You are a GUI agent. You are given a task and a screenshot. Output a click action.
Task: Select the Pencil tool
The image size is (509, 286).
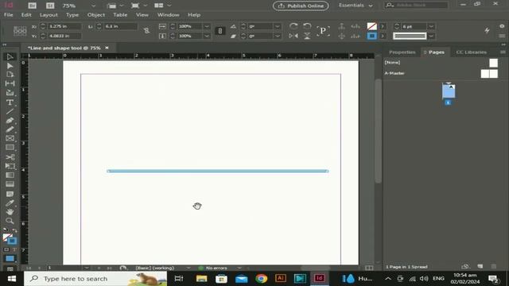point(10,129)
